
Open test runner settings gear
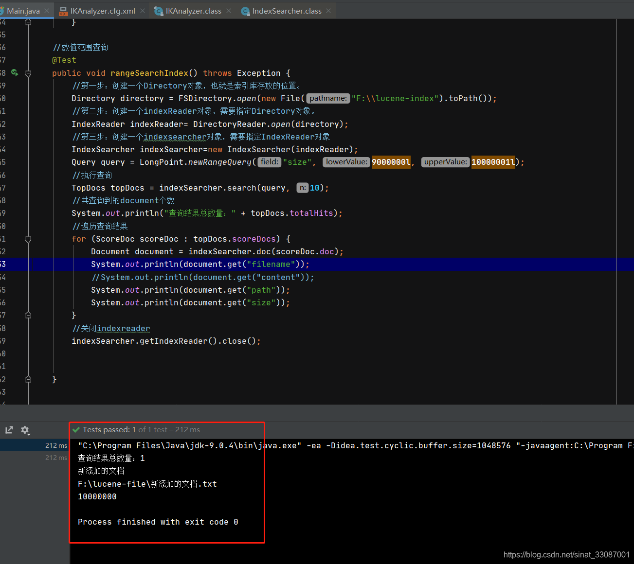pyautogui.click(x=25, y=430)
